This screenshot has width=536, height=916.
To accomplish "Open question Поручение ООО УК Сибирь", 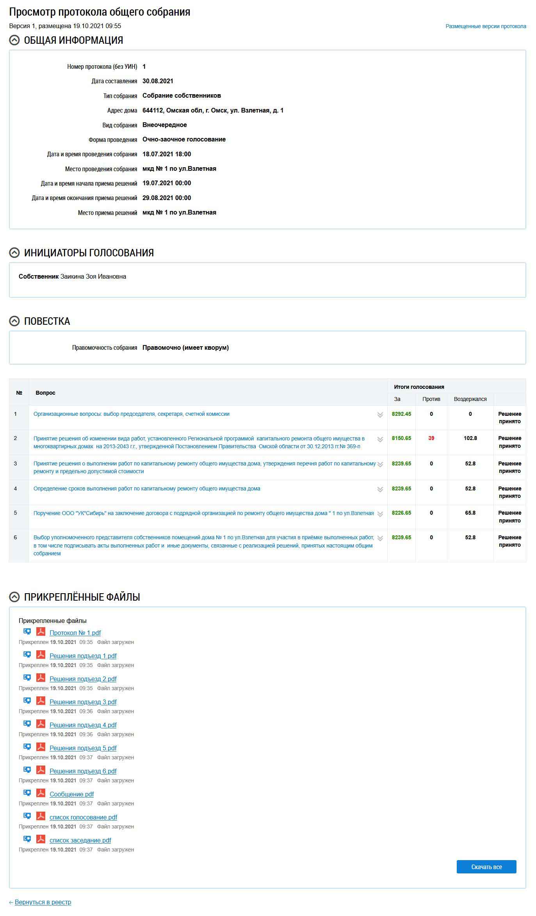I will click(203, 513).
